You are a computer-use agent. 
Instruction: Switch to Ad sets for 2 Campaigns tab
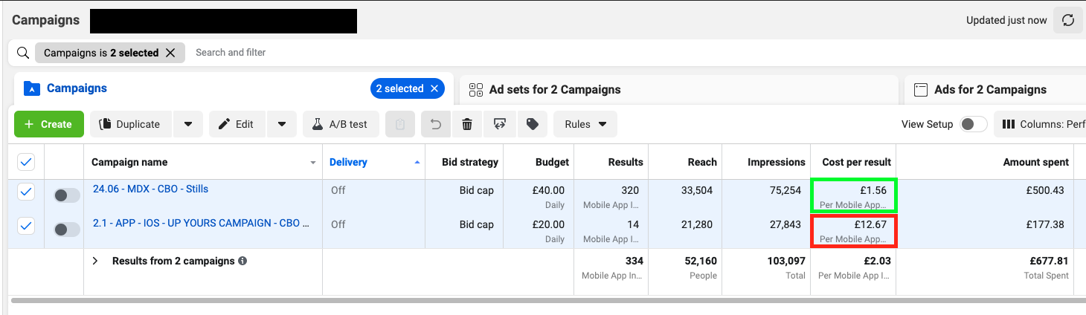click(555, 90)
